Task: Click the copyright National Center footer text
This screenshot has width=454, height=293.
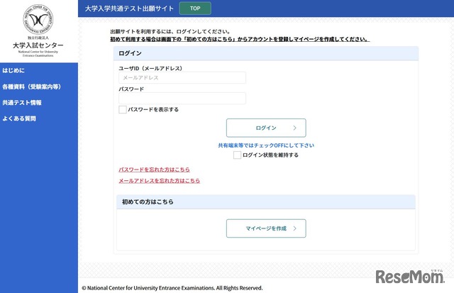Action: pyautogui.click(x=172, y=288)
